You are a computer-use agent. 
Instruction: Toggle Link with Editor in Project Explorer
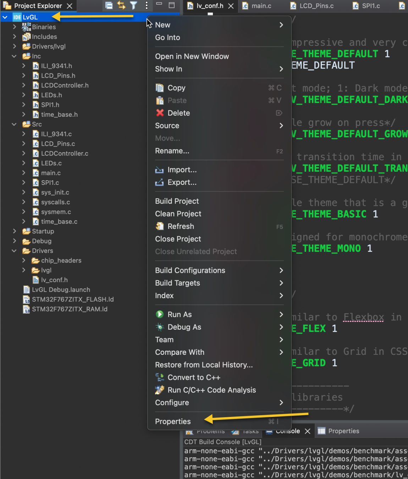pos(121,6)
